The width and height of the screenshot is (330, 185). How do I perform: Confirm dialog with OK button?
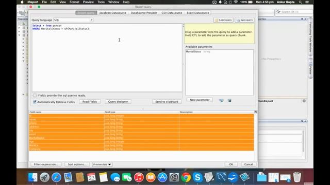coord(231,164)
